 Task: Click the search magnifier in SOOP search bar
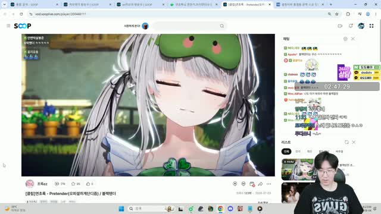222,26
